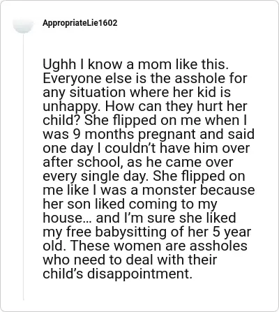
Task: Click the line 'me like I was a monster because'
Action: 149,190
